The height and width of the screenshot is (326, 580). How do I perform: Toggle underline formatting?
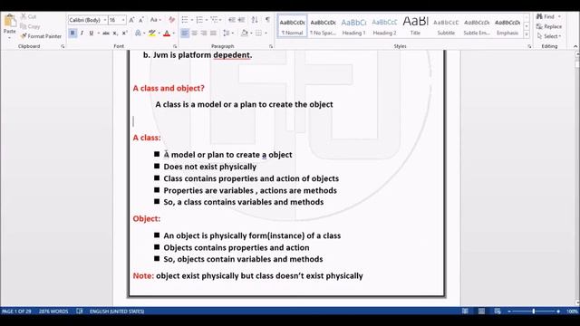pyautogui.click(x=91, y=34)
